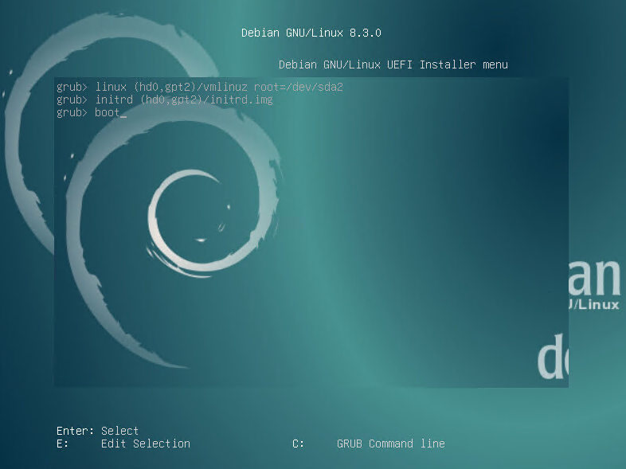The width and height of the screenshot is (626, 469).
Task: Click the 'Debian GNU/Linux UEFI Installer menu' heading
Action: coord(393,64)
